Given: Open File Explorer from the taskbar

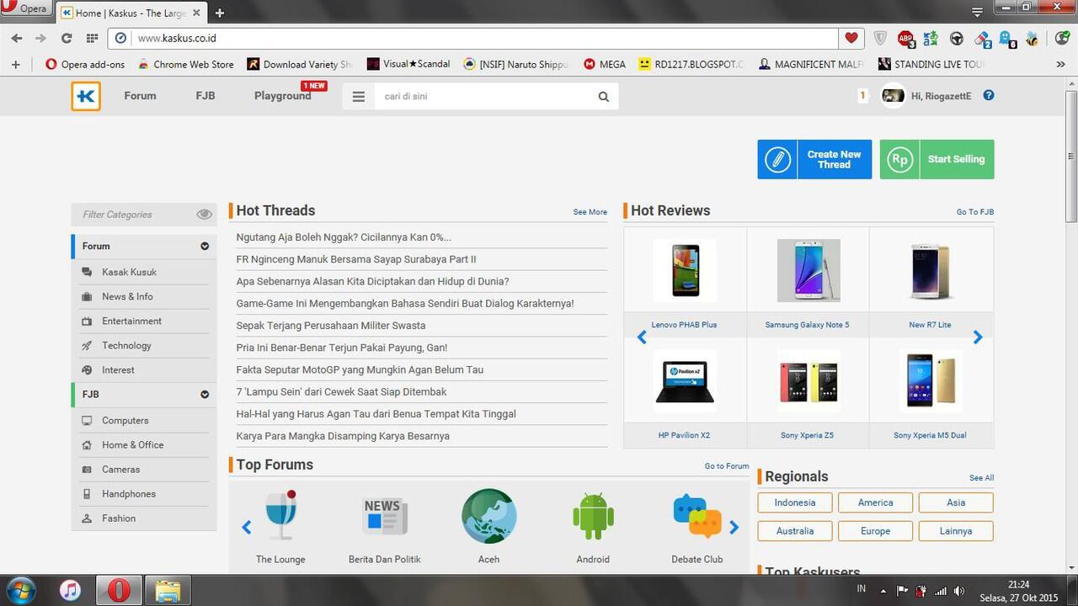Looking at the screenshot, I should tap(169, 590).
